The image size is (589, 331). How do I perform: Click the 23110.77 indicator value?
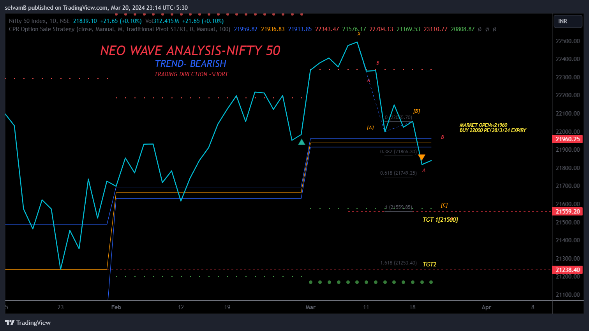click(436, 29)
